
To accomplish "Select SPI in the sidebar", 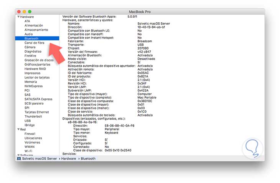I will pos(27,108).
